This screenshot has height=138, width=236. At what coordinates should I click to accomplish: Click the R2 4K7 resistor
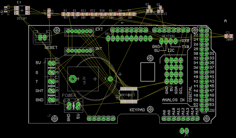coord(66,14)
